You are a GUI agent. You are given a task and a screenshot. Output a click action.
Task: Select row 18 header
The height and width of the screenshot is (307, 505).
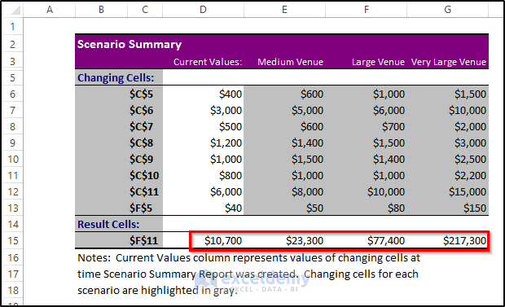click(12, 290)
